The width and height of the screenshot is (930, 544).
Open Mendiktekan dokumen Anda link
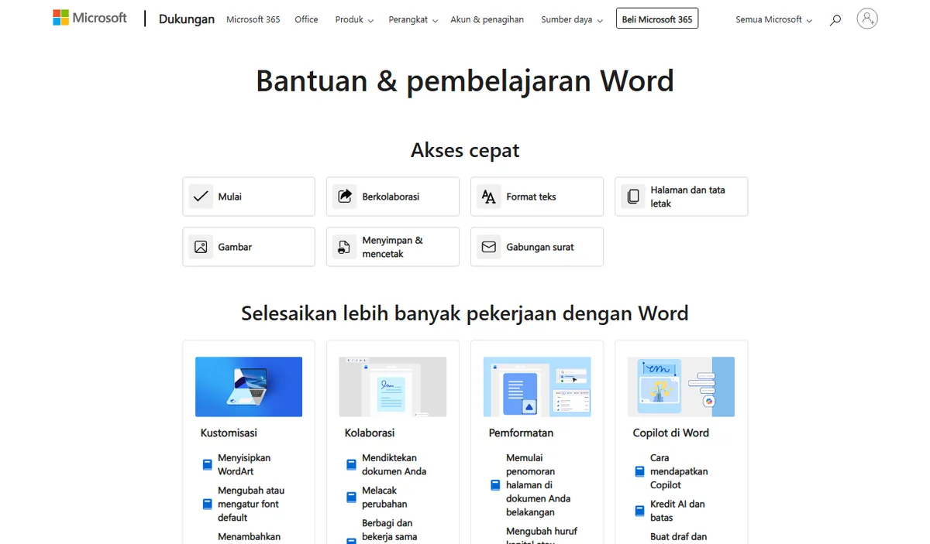(x=394, y=464)
